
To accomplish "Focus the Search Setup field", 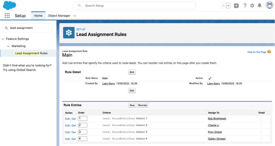I will [134, 5].
